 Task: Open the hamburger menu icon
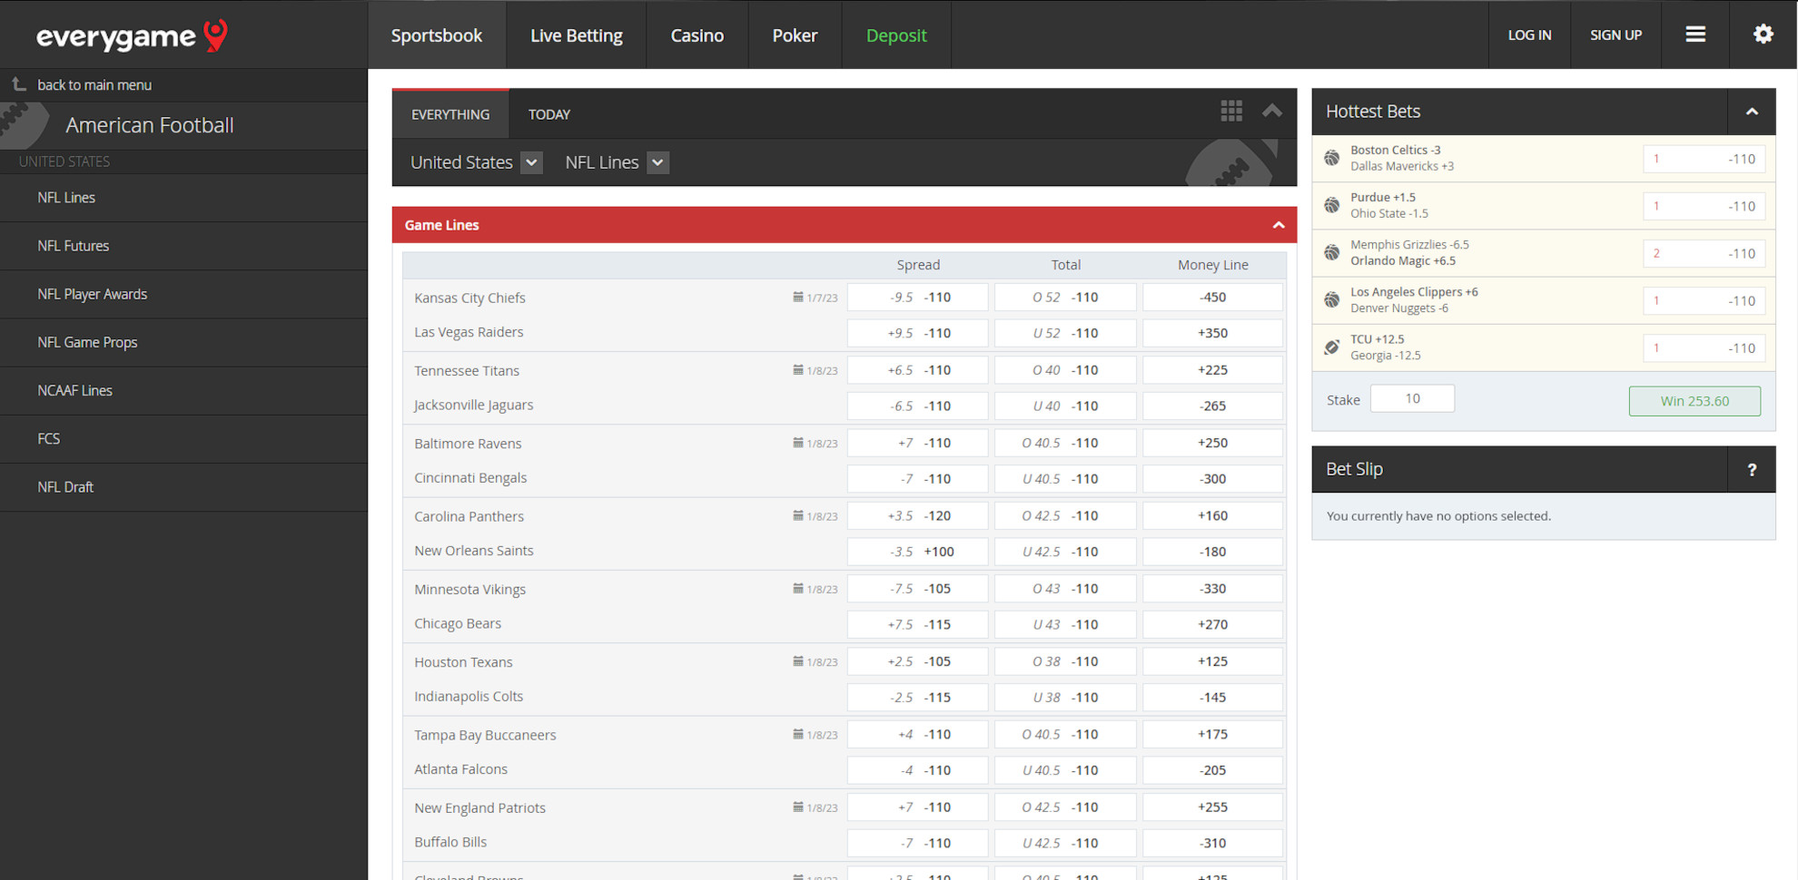coord(1694,34)
